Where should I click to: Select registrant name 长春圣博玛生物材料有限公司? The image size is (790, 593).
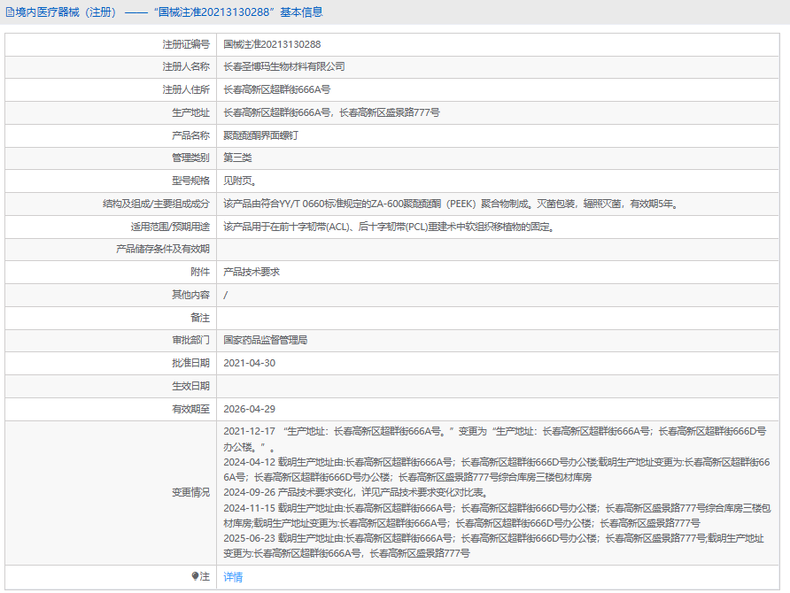click(284, 66)
